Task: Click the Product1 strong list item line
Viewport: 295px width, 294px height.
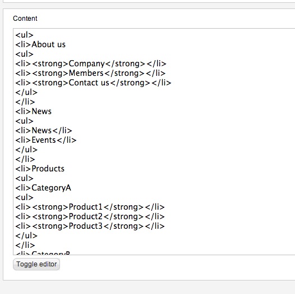Action: (x=90, y=207)
